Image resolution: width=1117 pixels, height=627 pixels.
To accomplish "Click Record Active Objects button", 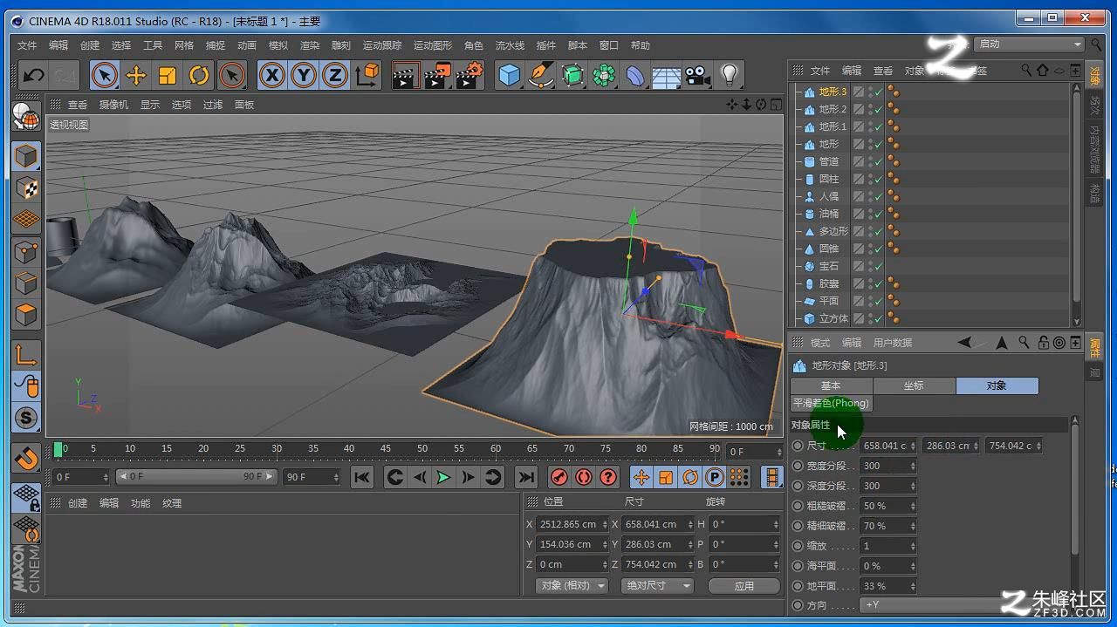I will pyautogui.click(x=559, y=477).
